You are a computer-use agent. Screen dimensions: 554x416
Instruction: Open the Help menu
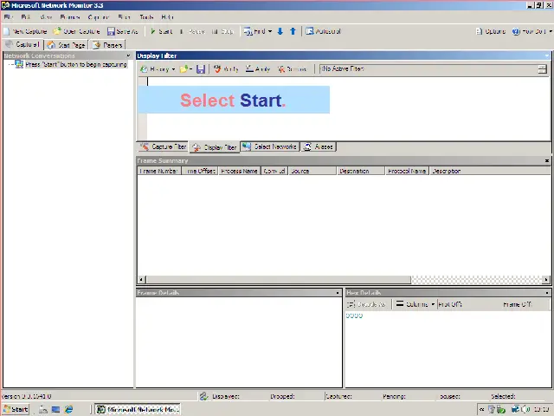[x=167, y=17]
